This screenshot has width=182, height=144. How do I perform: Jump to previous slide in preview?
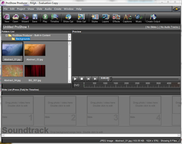[88, 79]
